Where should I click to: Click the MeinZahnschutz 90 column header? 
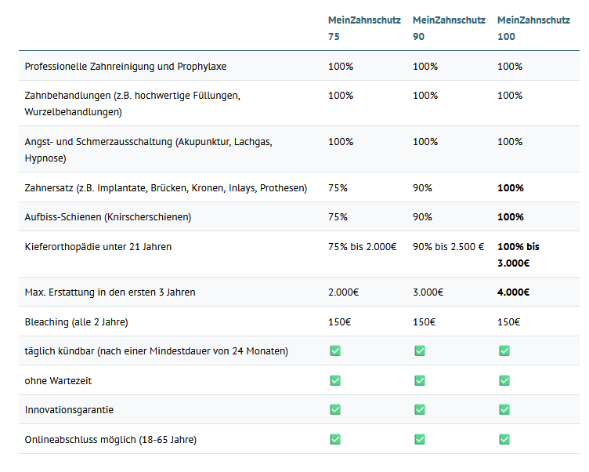(449, 27)
